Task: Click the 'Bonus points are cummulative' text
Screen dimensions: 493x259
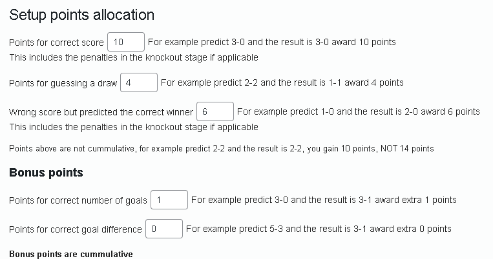Action: pos(71,254)
